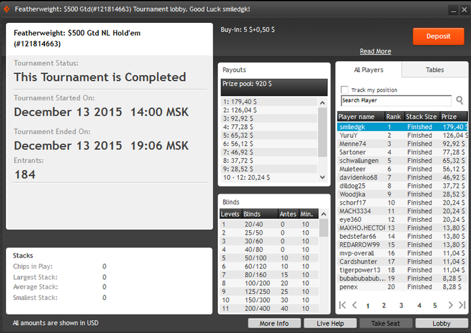The height and width of the screenshot is (333, 471).
Task: Select player row eye360
Action: pos(402,219)
